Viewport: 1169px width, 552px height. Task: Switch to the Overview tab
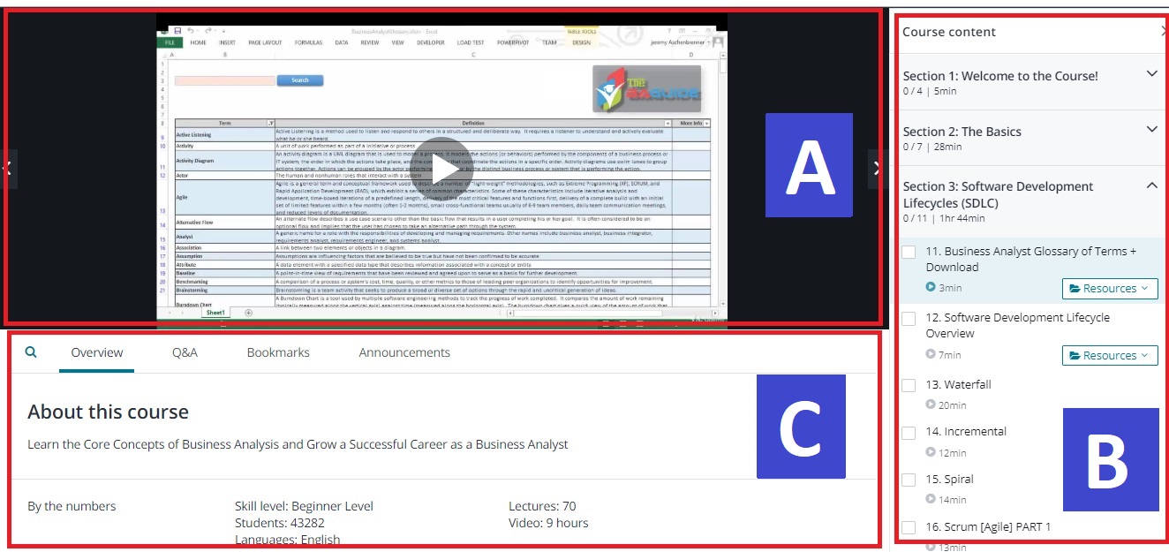coord(97,352)
